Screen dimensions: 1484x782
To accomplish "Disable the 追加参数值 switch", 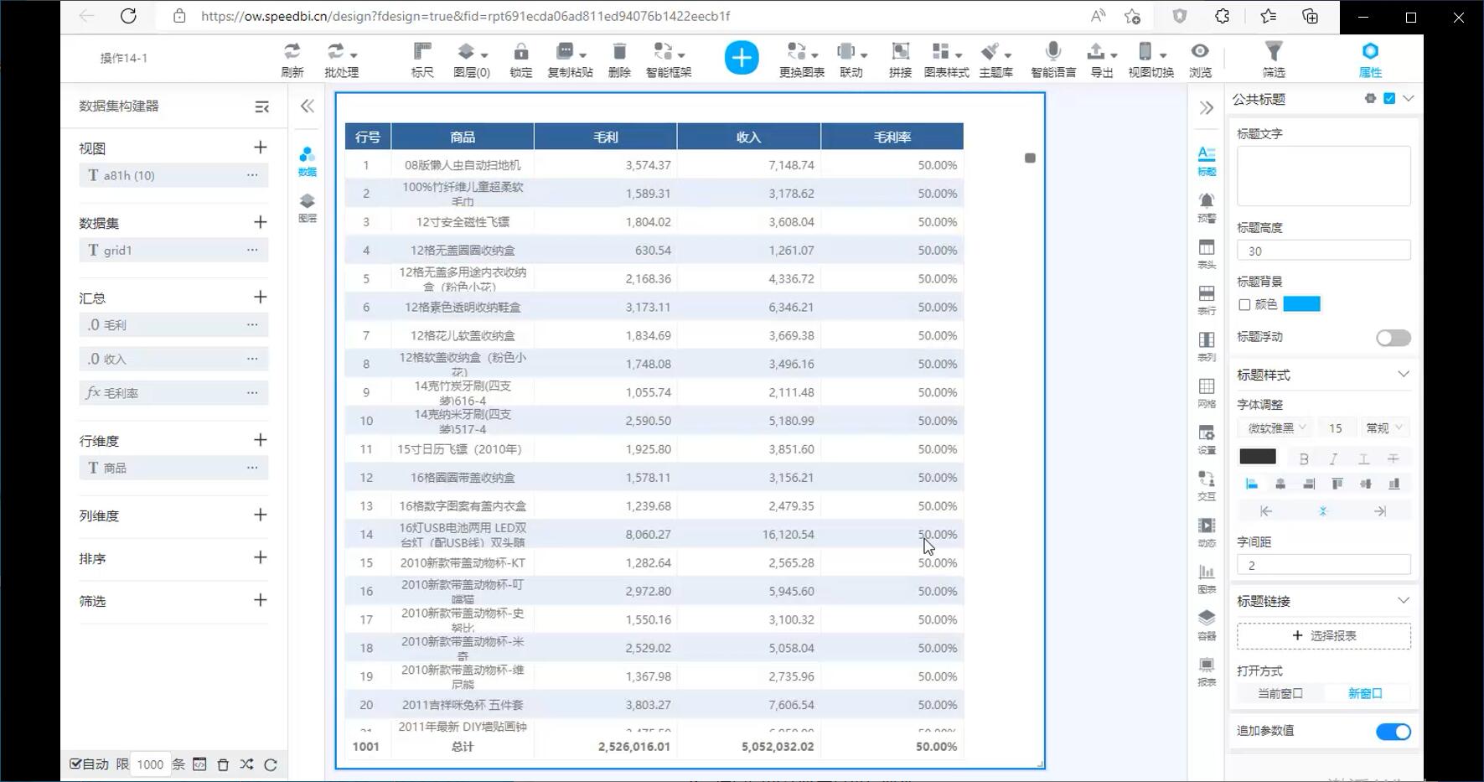I will click(1393, 732).
